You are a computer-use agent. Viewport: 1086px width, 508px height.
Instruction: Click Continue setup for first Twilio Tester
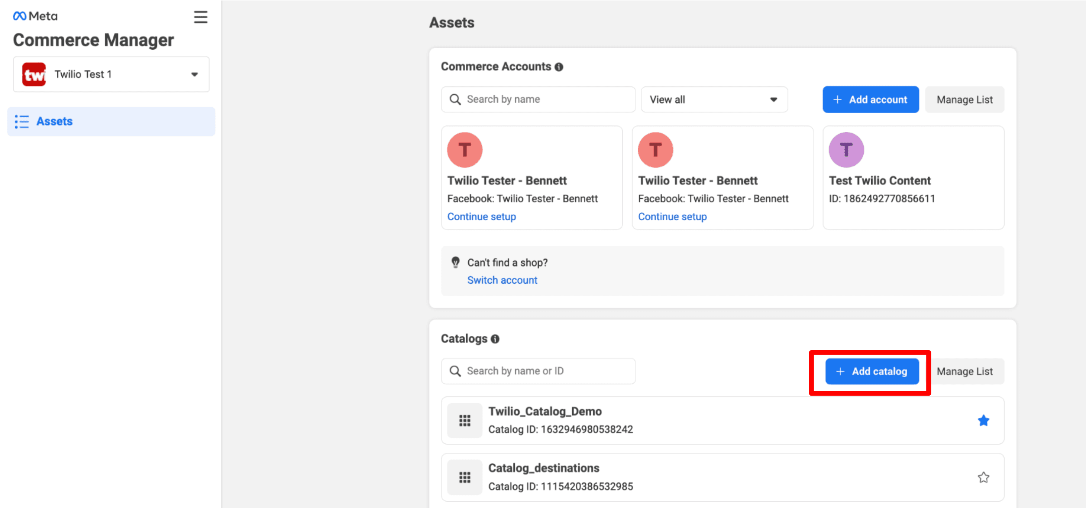coord(481,216)
